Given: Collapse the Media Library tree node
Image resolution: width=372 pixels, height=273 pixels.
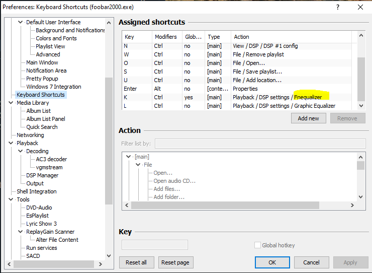Looking at the screenshot, I should point(12,103).
